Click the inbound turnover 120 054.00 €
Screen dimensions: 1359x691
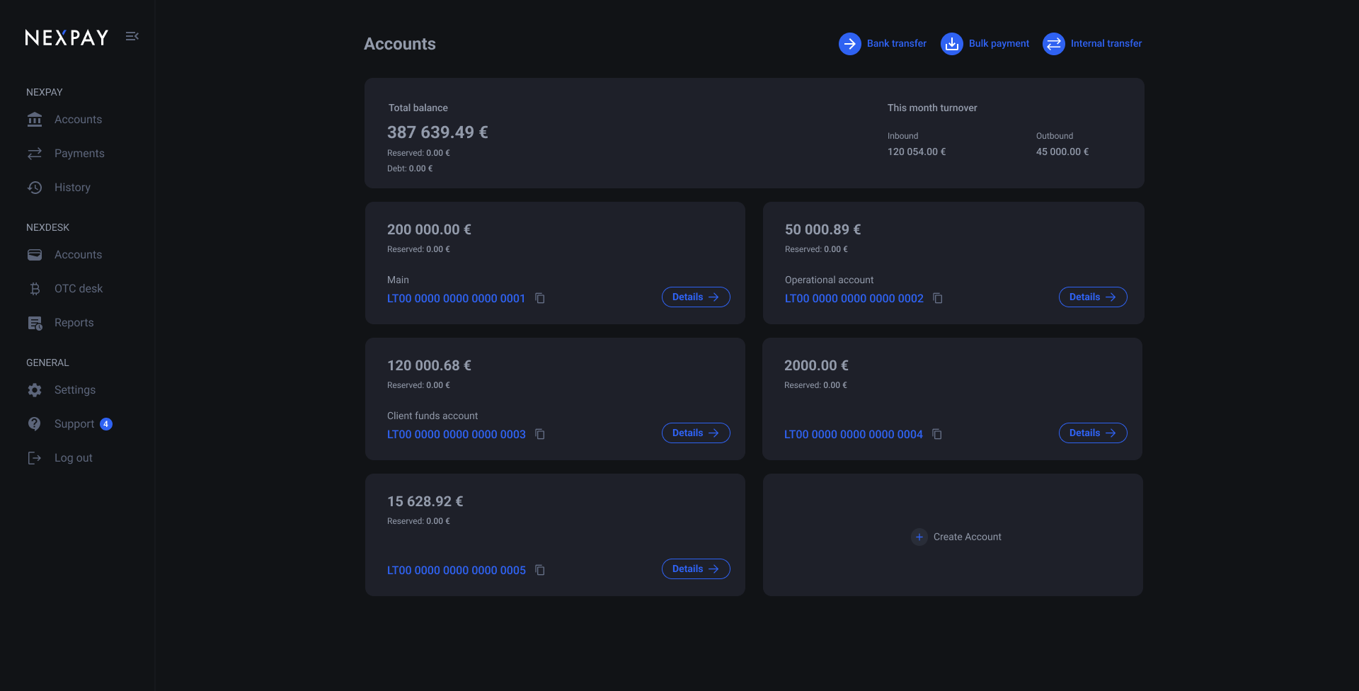coord(917,152)
